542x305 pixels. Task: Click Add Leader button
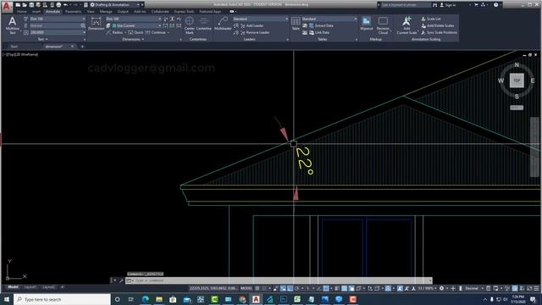click(252, 25)
